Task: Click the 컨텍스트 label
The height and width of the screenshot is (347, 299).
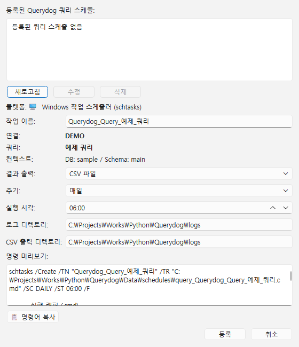Action: point(19,159)
